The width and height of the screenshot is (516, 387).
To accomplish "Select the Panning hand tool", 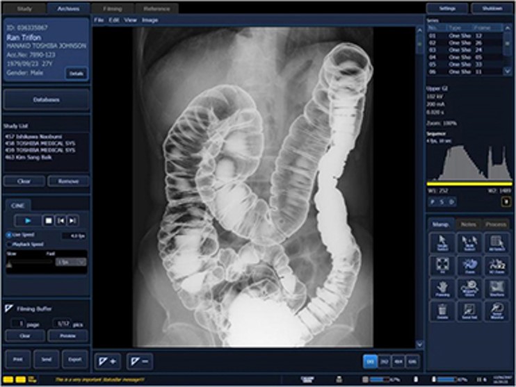I will pos(440,288).
